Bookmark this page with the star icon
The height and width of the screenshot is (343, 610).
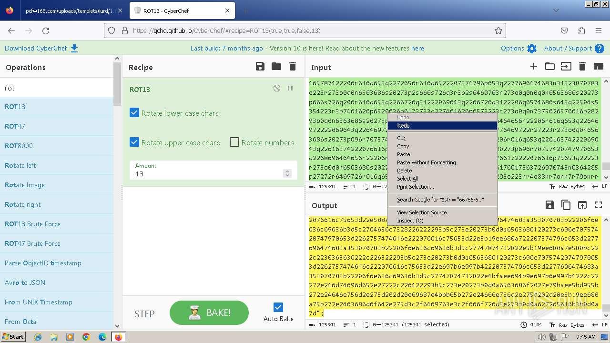498,30
